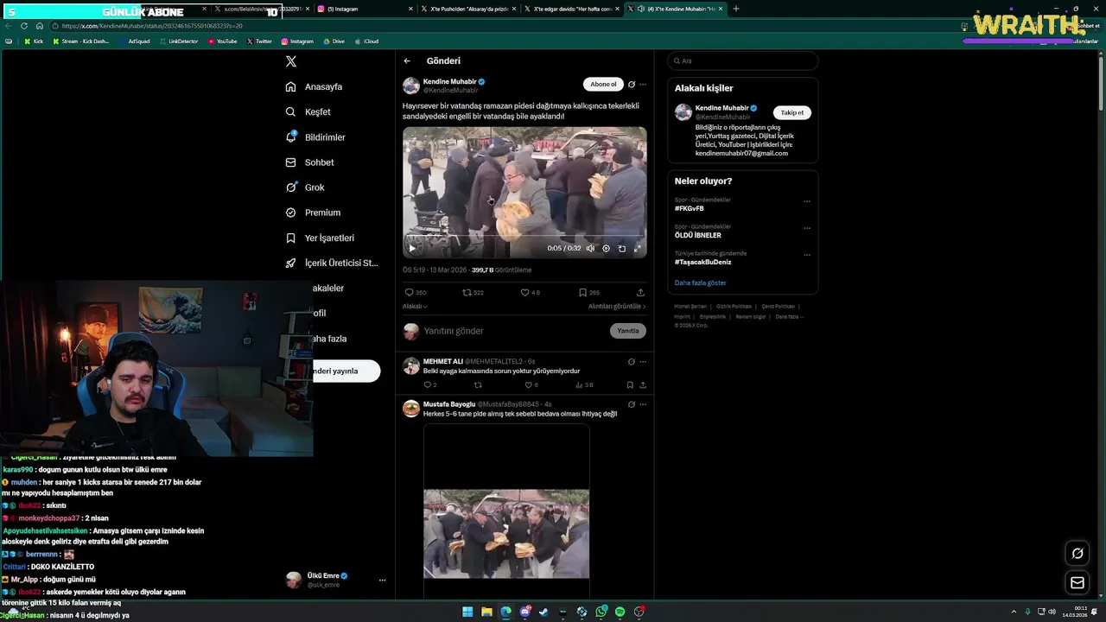The height and width of the screenshot is (622, 1106).
Task: Open Kick bookmark in bookmarks bar
Action: [x=33, y=41]
